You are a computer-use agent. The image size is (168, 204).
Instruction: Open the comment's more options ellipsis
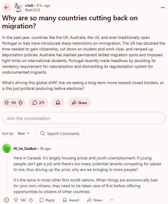point(112,200)
